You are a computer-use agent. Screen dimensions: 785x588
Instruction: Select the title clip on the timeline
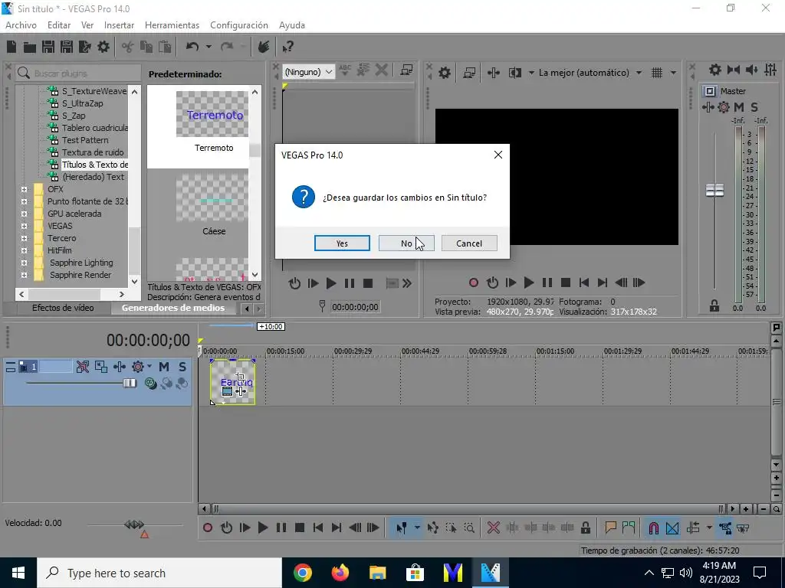pyautogui.click(x=233, y=382)
